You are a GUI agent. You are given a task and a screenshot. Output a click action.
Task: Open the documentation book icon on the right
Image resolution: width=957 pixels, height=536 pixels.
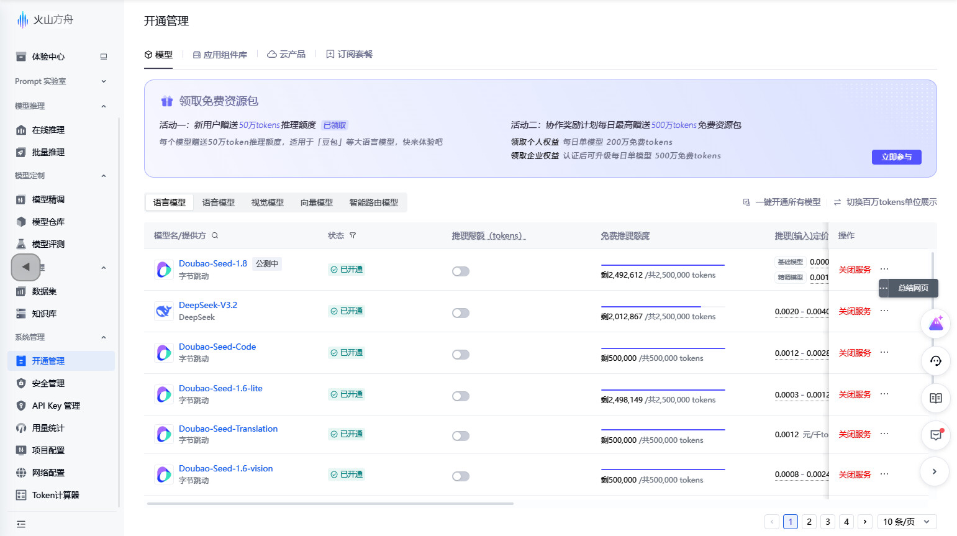935,398
